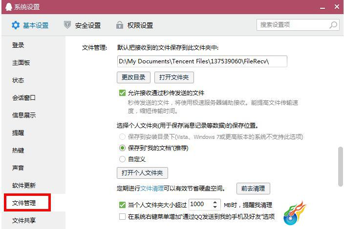This screenshot has width=344, height=229.
Task: Increase folder size limit with up arrow
Action: coord(215,202)
